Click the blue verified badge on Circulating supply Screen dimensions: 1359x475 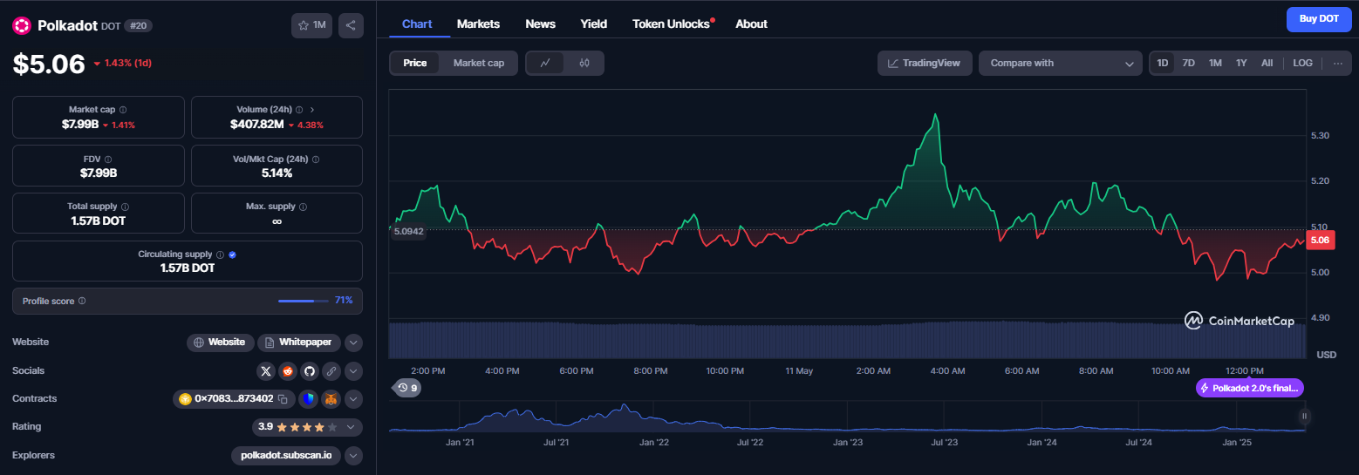pyautogui.click(x=233, y=254)
